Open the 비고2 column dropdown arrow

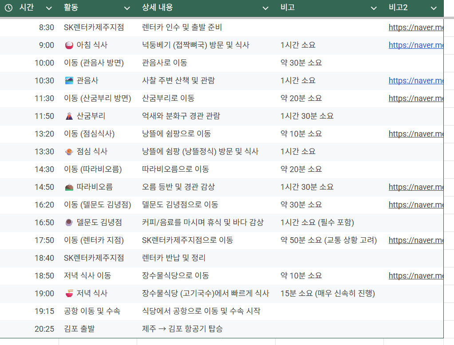pos(434,8)
